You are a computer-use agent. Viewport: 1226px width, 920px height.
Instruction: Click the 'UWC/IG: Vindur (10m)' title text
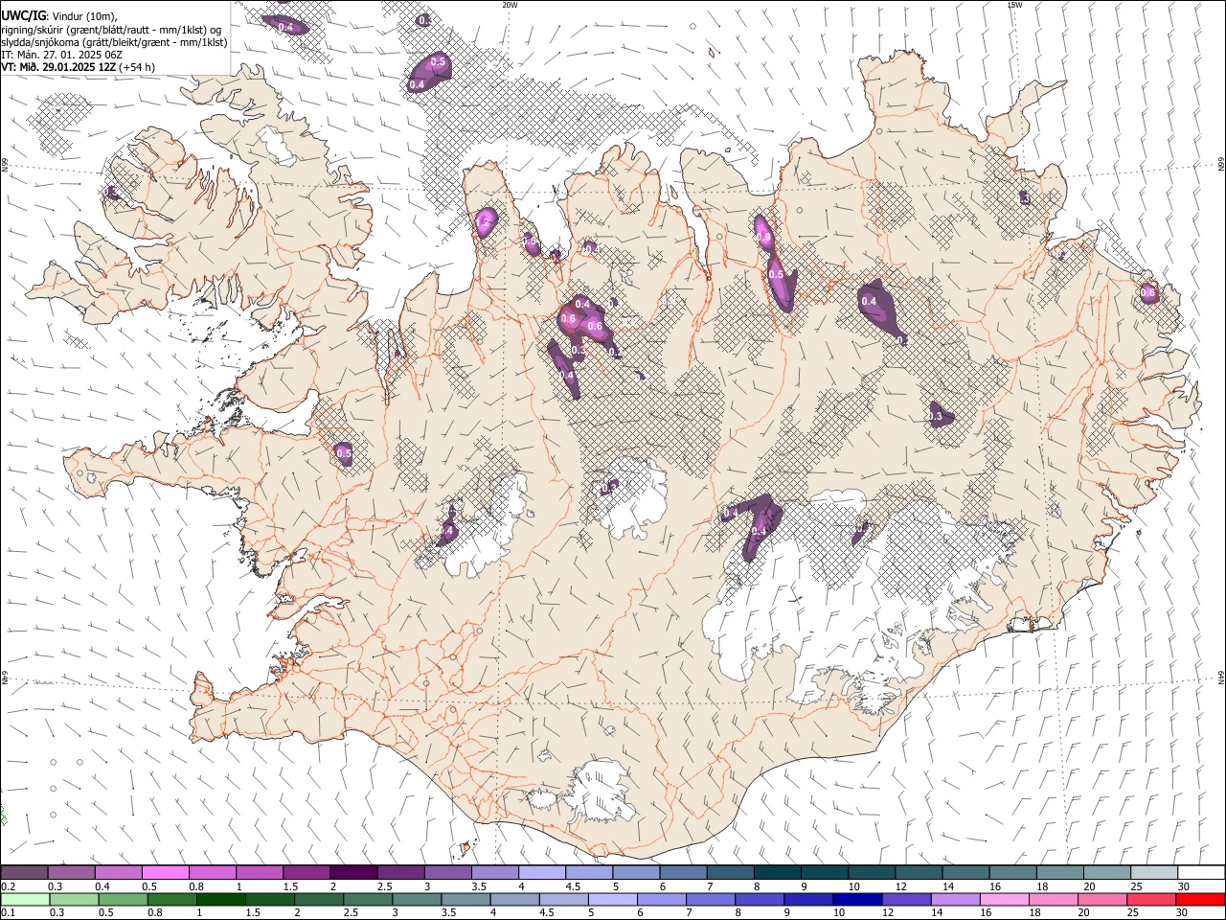point(59,15)
